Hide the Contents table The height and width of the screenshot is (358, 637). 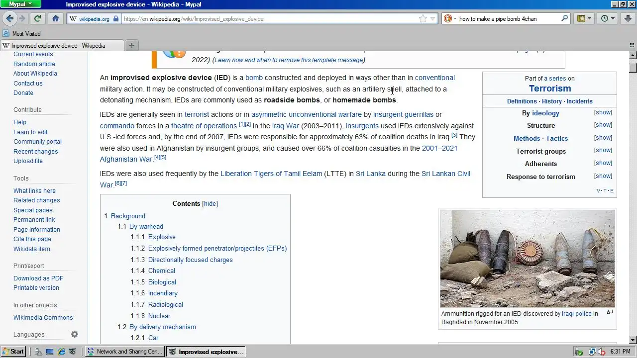tap(210, 204)
